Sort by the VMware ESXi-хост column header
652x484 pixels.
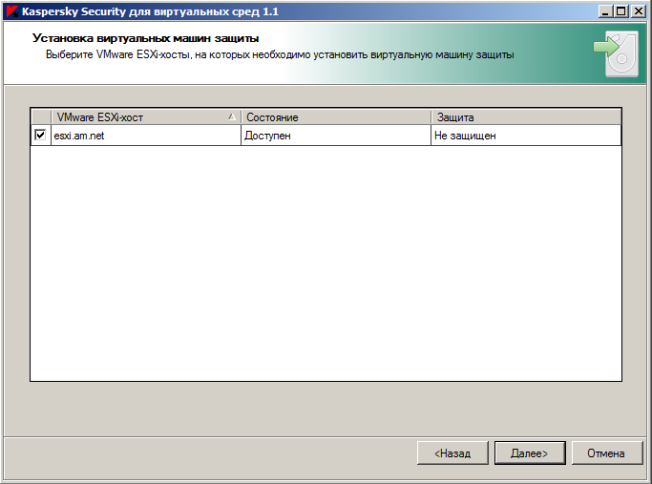click(x=145, y=117)
